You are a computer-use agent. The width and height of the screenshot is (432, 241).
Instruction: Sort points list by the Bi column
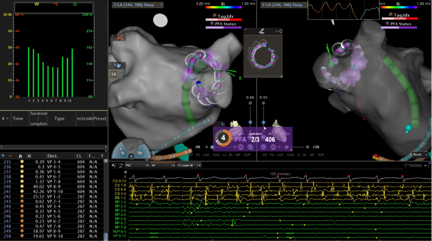[x=29, y=156]
